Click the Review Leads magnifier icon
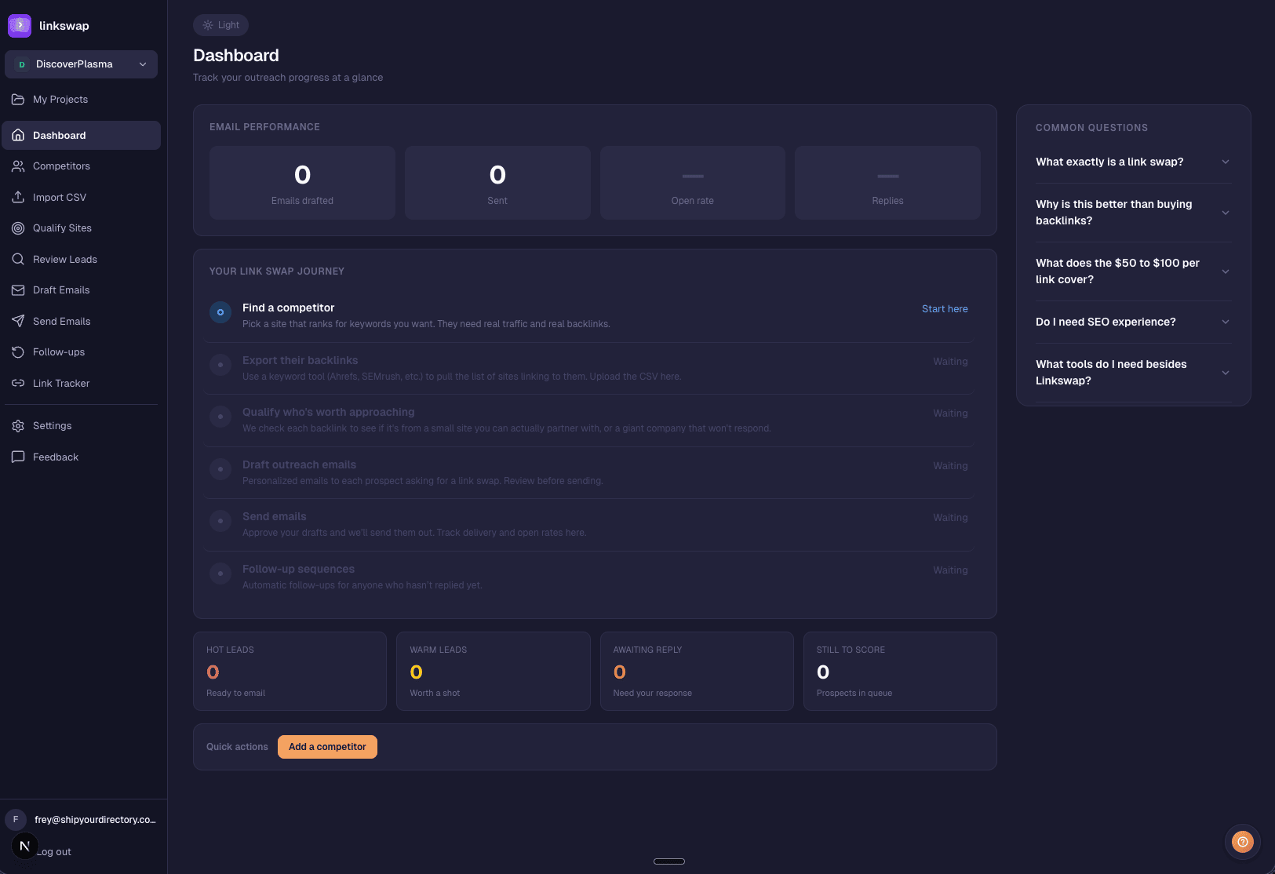Screen dimensions: 1275x874 [x=18, y=260]
